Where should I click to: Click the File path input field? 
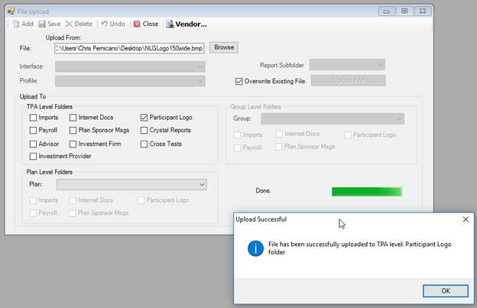tap(129, 47)
